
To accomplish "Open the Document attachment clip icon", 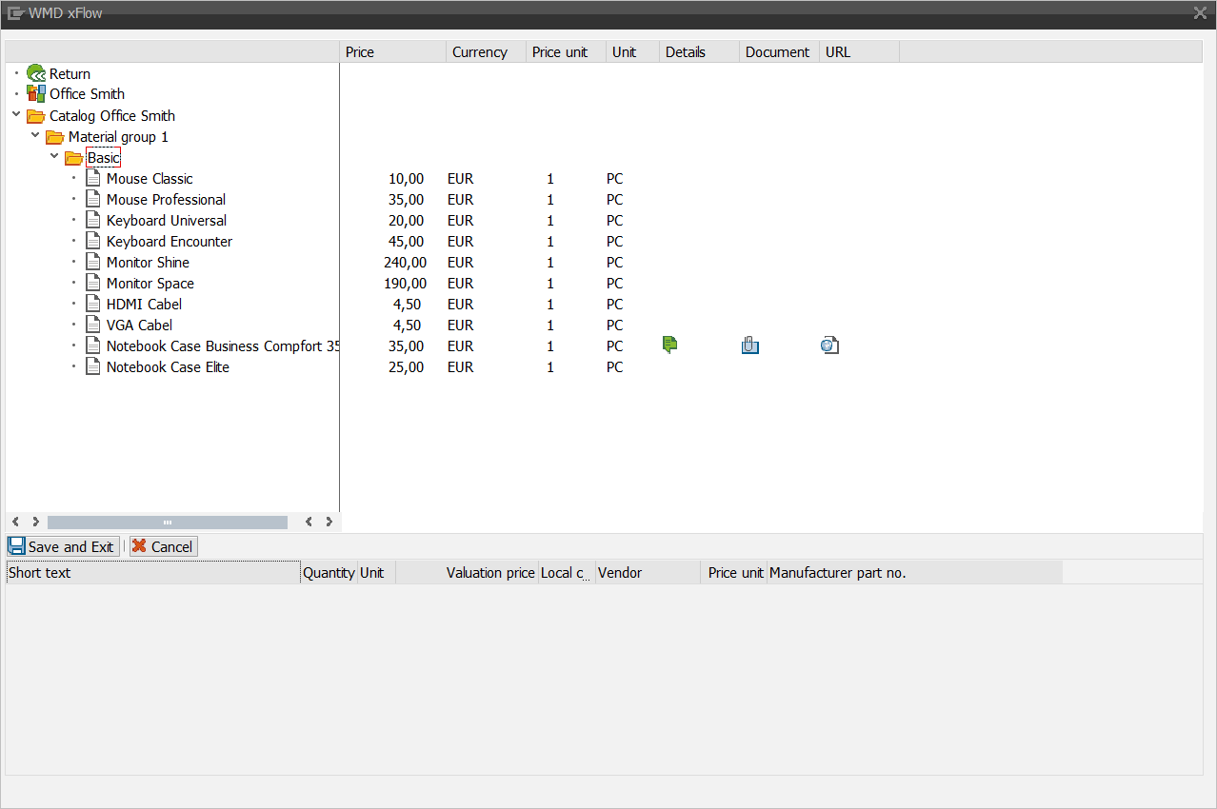I will click(x=749, y=345).
